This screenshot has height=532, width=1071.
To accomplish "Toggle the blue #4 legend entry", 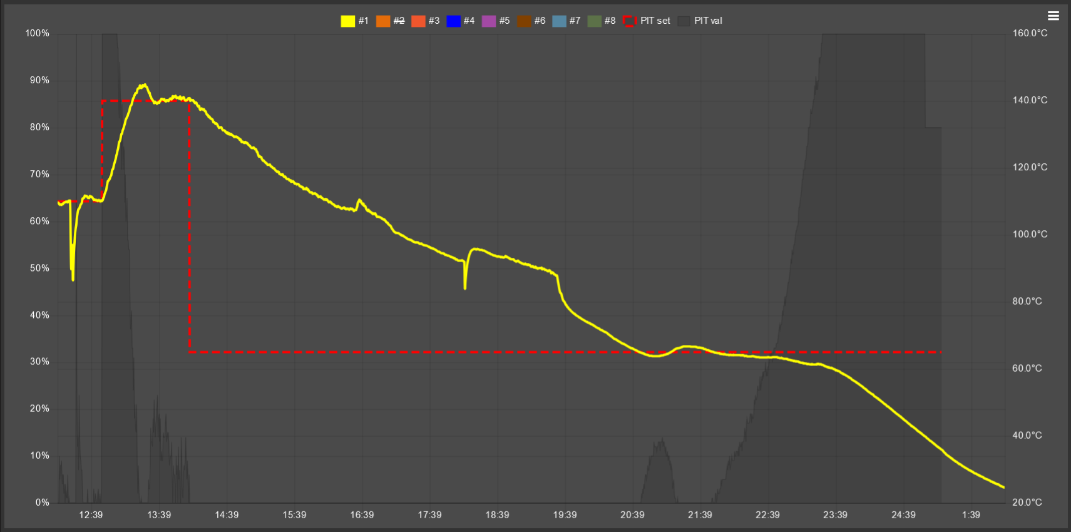I will 461,21.
